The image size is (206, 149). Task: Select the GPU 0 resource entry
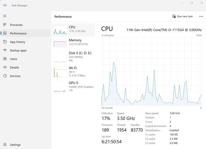pyautogui.click(x=74, y=87)
